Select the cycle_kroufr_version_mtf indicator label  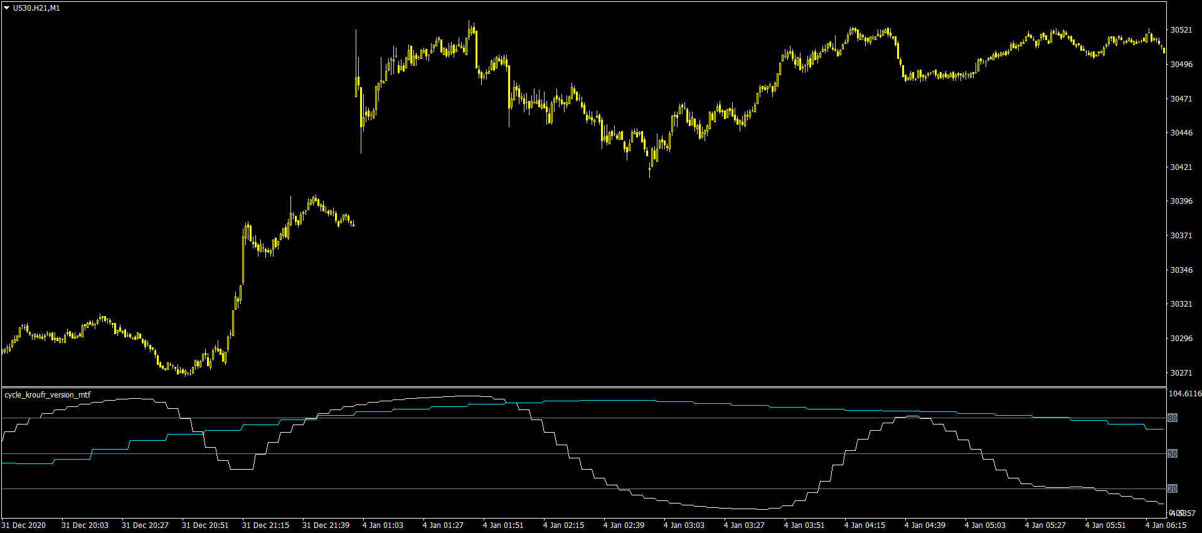pos(48,395)
